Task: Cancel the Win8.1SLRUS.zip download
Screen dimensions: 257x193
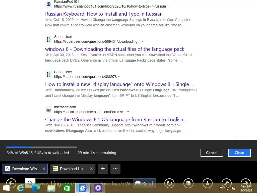Action: [x=212, y=153]
